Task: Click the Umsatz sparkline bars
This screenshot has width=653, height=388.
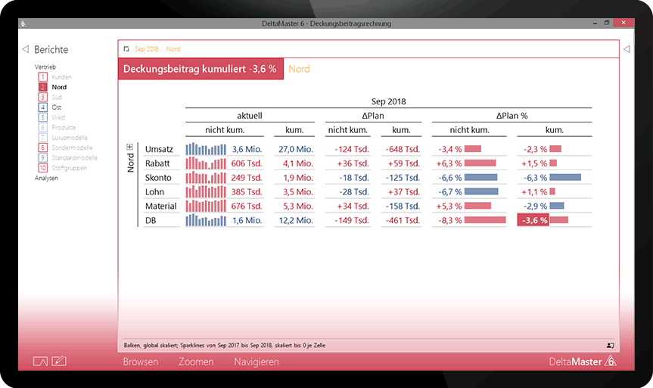Action: pos(206,149)
